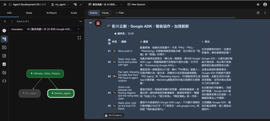The height and width of the screenshot is (121, 270).
Task: Select the metrics chart sidebar icon
Action: point(4,64)
